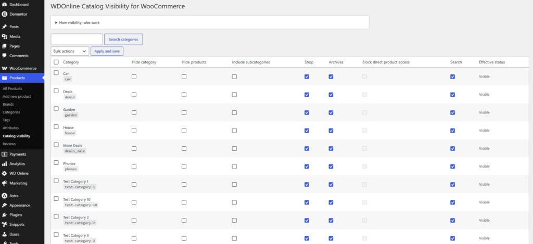533x244 pixels.
Task: Click the Media library icon
Action: 4,37
